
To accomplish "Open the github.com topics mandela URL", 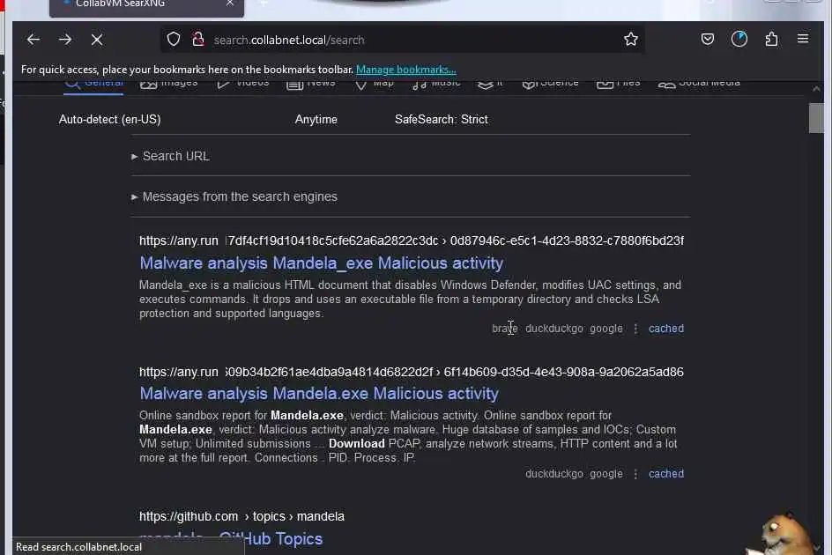I will click(x=241, y=516).
